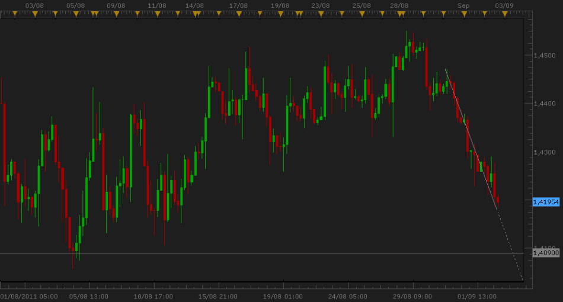Click the yellow marker under 23/08
This screenshot has width=563, height=302.
(320, 14)
